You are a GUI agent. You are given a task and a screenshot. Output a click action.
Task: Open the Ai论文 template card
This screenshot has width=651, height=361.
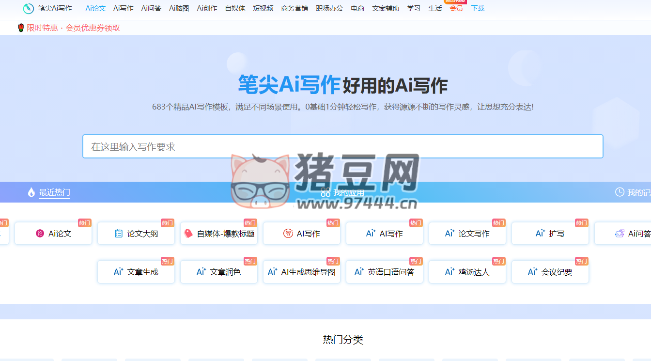(x=53, y=234)
